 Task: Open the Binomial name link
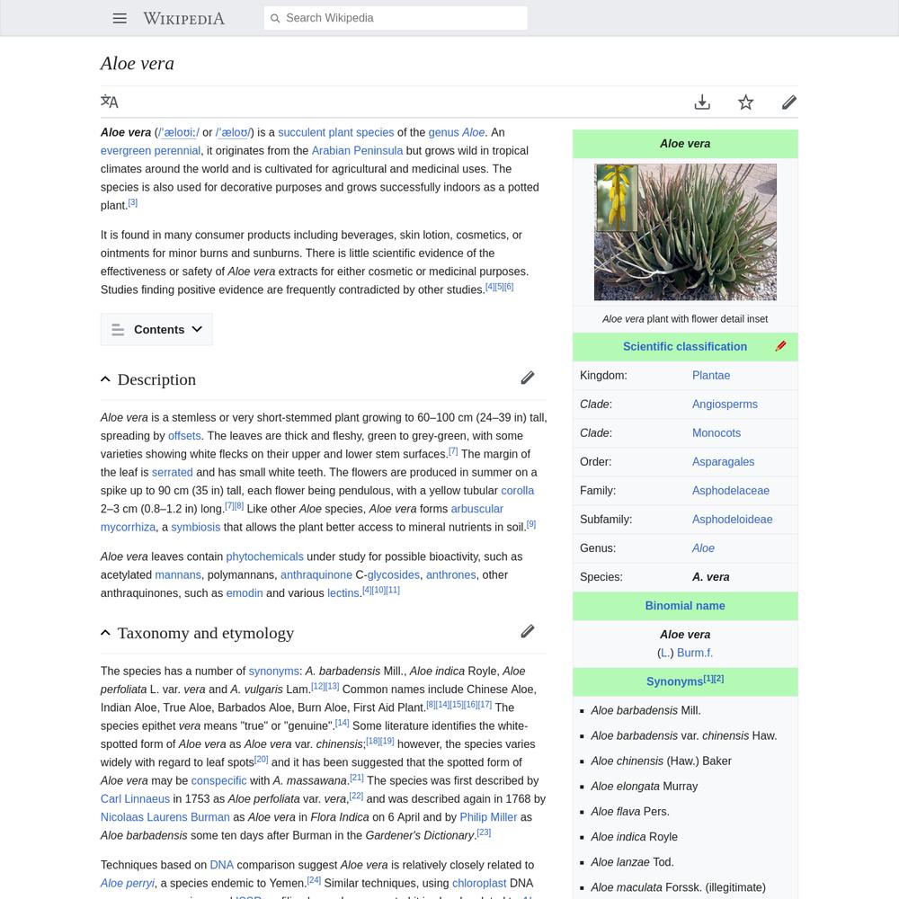coord(684,606)
